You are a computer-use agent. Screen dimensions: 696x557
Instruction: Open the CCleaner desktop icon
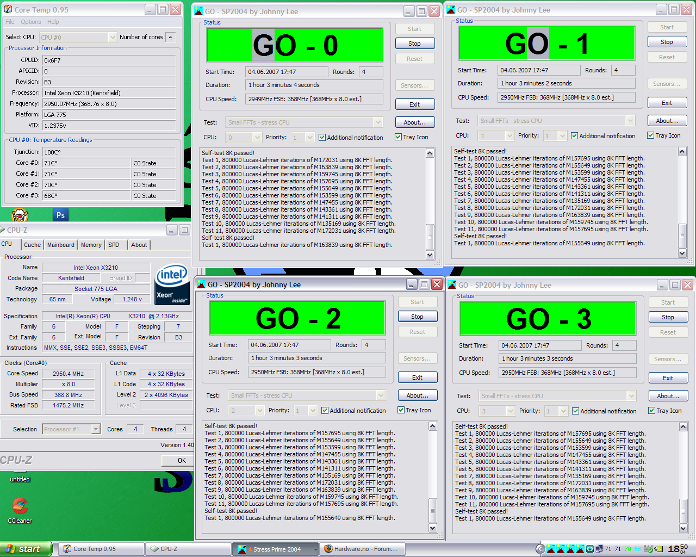20,511
